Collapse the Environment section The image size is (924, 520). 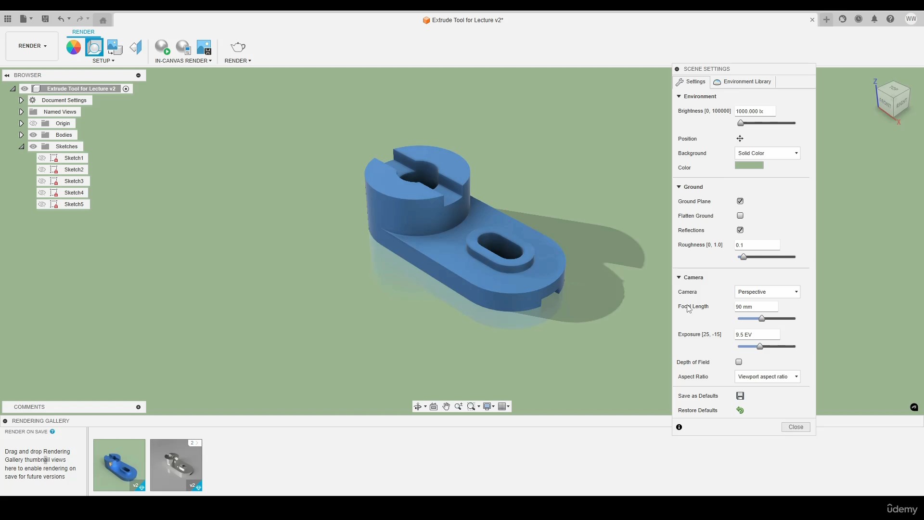coord(679,96)
